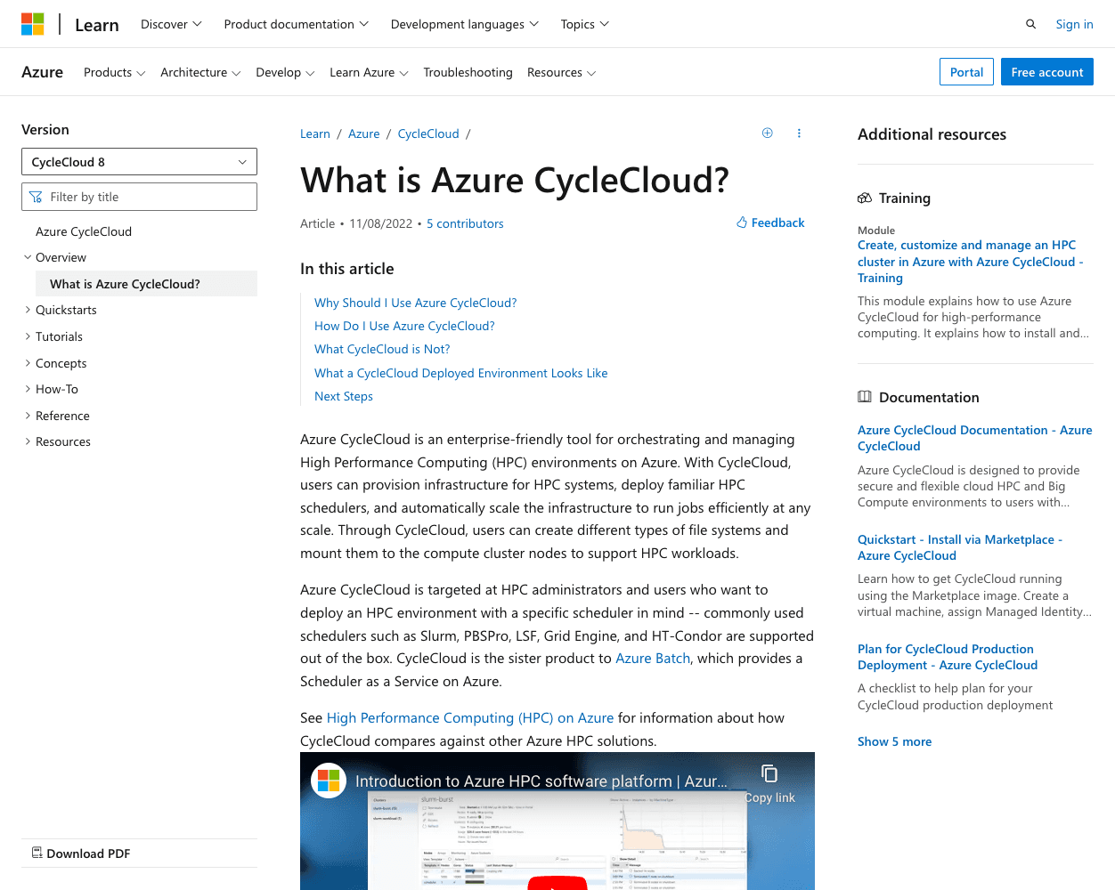
Task: Expand Product documentation menu
Action: (x=297, y=24)
